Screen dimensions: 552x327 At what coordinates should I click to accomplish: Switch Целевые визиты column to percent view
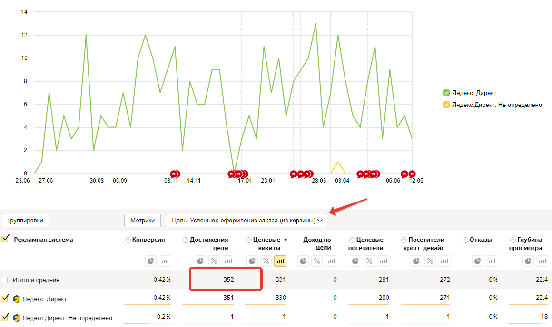tap(266, 261)
